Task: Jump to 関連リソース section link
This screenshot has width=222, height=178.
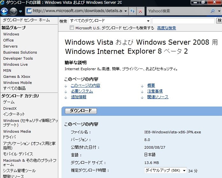Action: (158, 97)
